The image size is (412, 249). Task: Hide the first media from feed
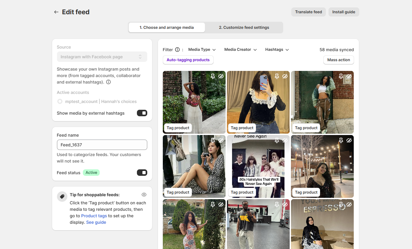(x=221, y=76)
